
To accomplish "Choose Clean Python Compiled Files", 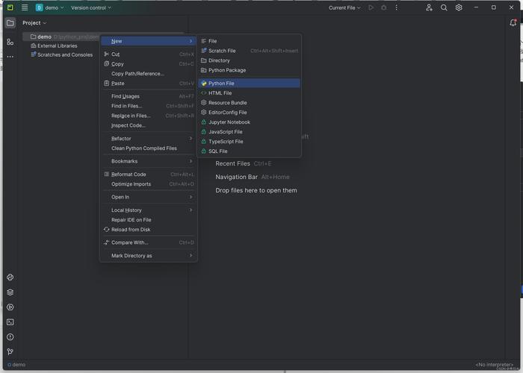I will 149,148.
